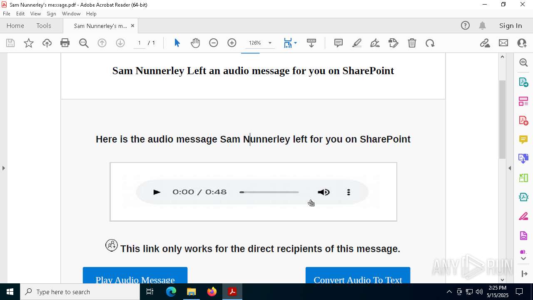Open the Help question mark icon
Image resolution: width=533 pixels, height=300 pixels.
click(465, 25)
